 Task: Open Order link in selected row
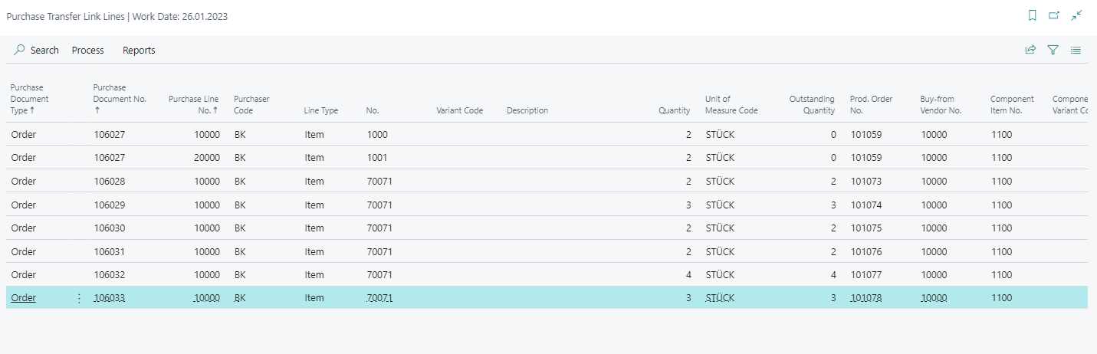24,298
